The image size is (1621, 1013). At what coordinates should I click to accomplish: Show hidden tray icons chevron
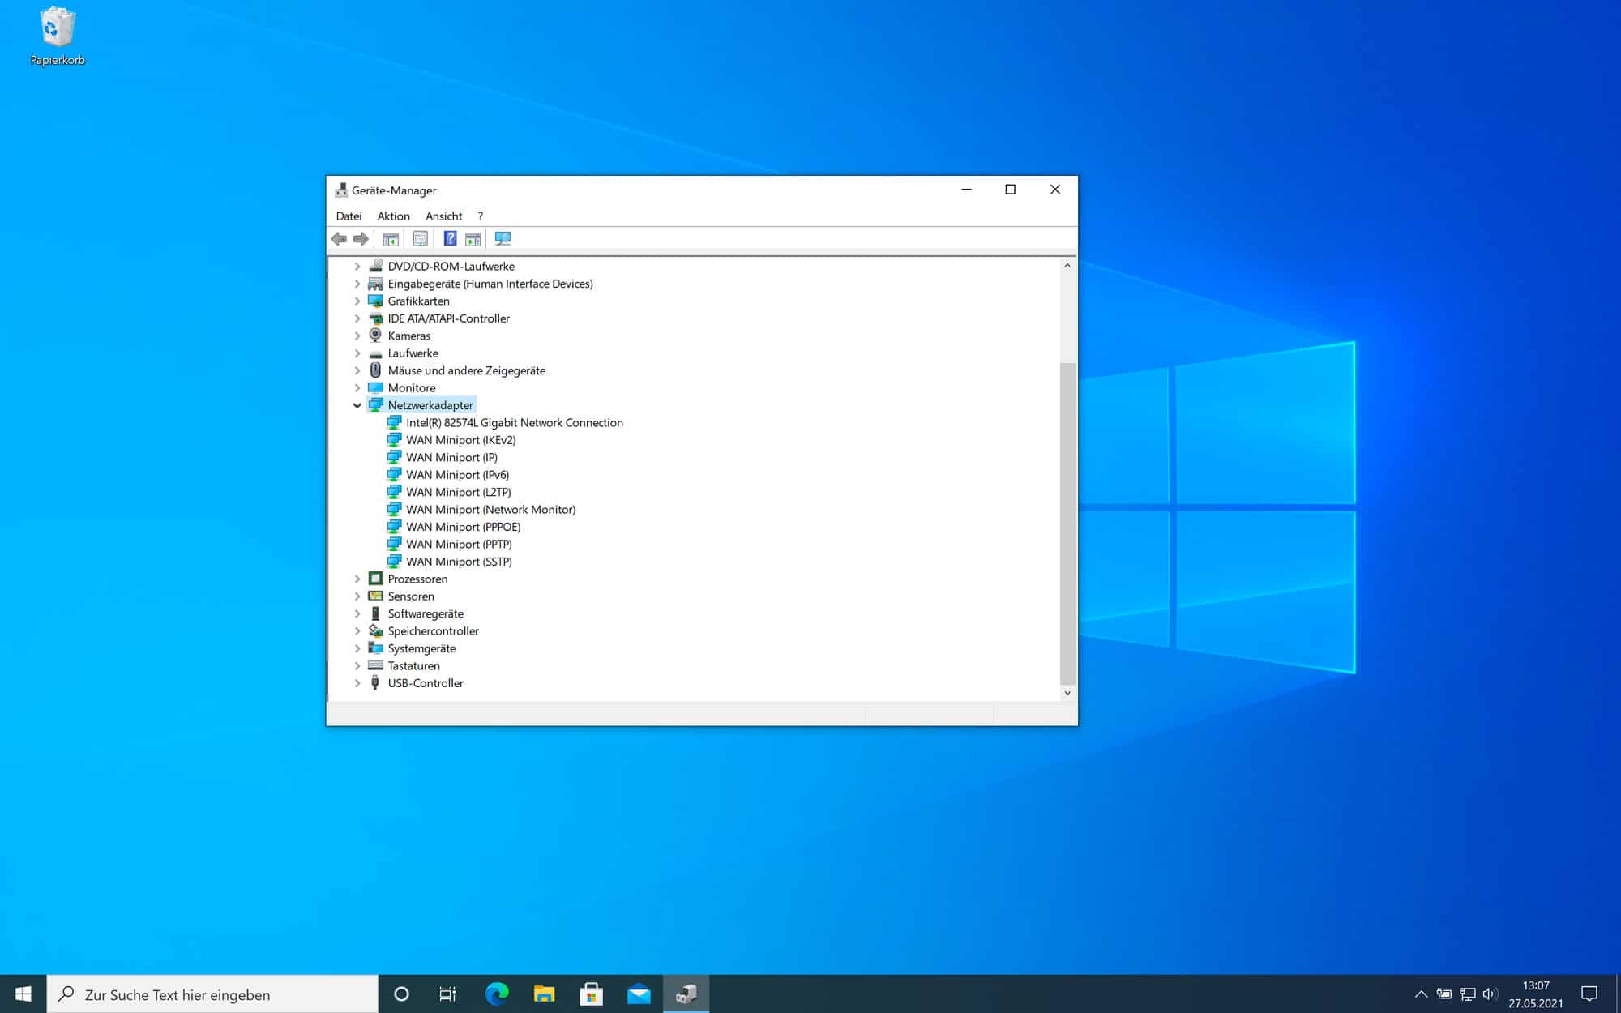coord(1421,994)
